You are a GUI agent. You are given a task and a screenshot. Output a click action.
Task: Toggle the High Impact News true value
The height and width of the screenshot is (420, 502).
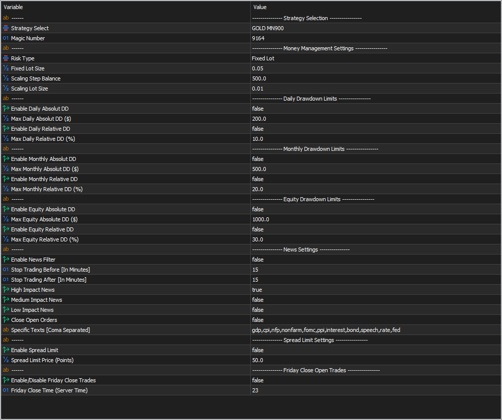pos(257,290)
